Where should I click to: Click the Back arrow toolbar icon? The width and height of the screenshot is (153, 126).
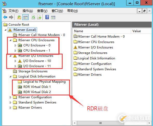point(5,17)
